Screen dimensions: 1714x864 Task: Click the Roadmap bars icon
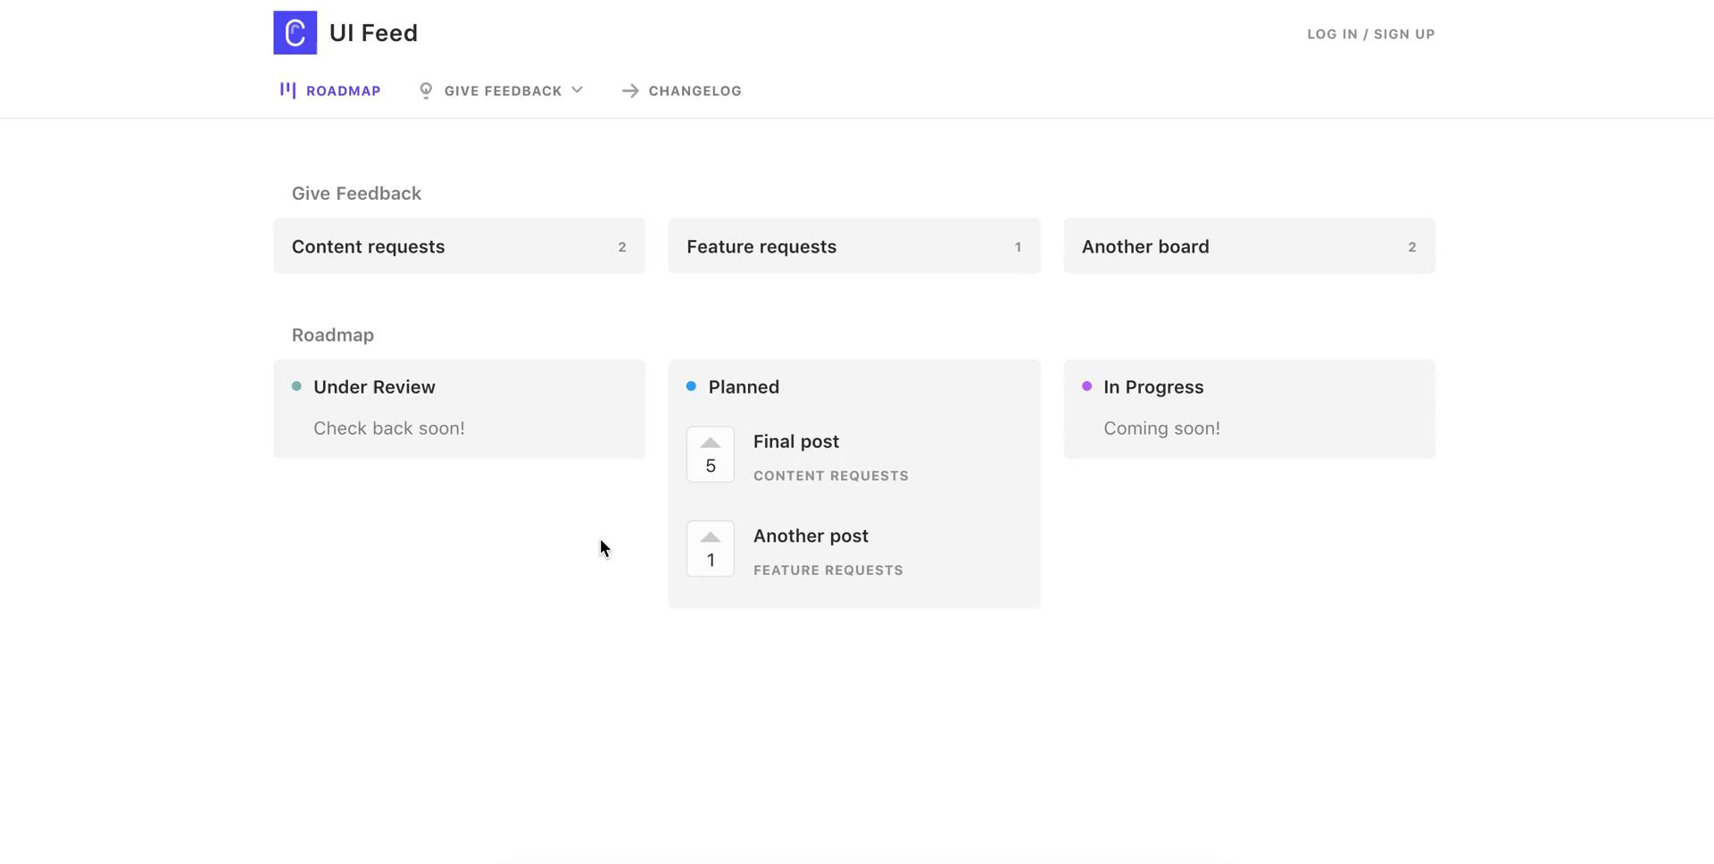[x=287, y=90]
